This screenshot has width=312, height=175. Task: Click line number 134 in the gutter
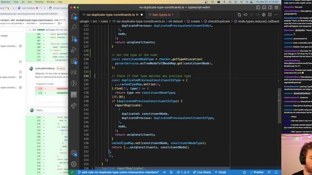click(x=86, y=76)
